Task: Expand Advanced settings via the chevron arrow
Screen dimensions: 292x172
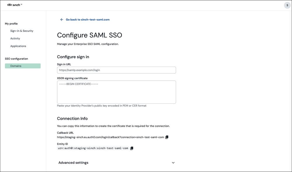Action: 173,163
